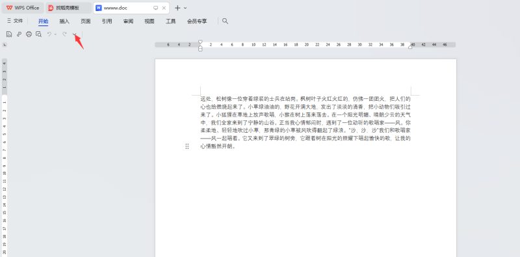Open the 文件 menu

(15, 21)
